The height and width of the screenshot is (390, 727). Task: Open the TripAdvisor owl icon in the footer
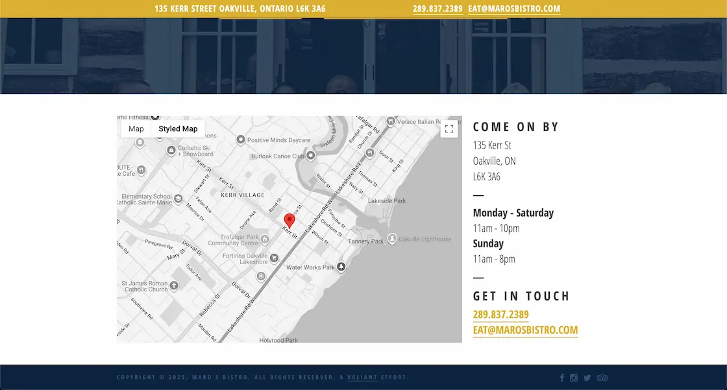602,378
